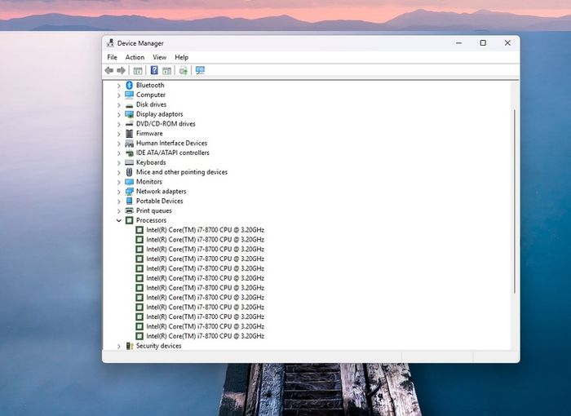This screenshot has width=571, height=416.
Task: Select the 'Human Interface Devices' label
Action: [x=171, y=143]
